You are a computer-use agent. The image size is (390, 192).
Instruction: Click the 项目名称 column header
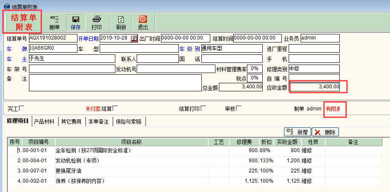[x=131, y=142]
